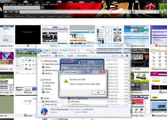Click OK in the run-time error dialog
This screenshot has height=120, width=167.
pyautogui.click(x=98, y=92)
